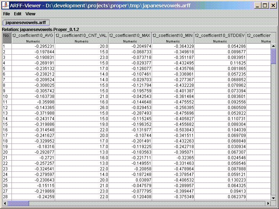
Task: Click the t2_coefficient10_CNT_VAL column header
Action: [x=82, y=38]
